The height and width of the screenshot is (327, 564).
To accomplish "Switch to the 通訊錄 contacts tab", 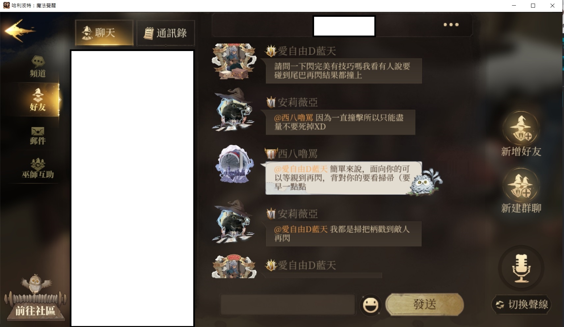I will click(166, 33).
